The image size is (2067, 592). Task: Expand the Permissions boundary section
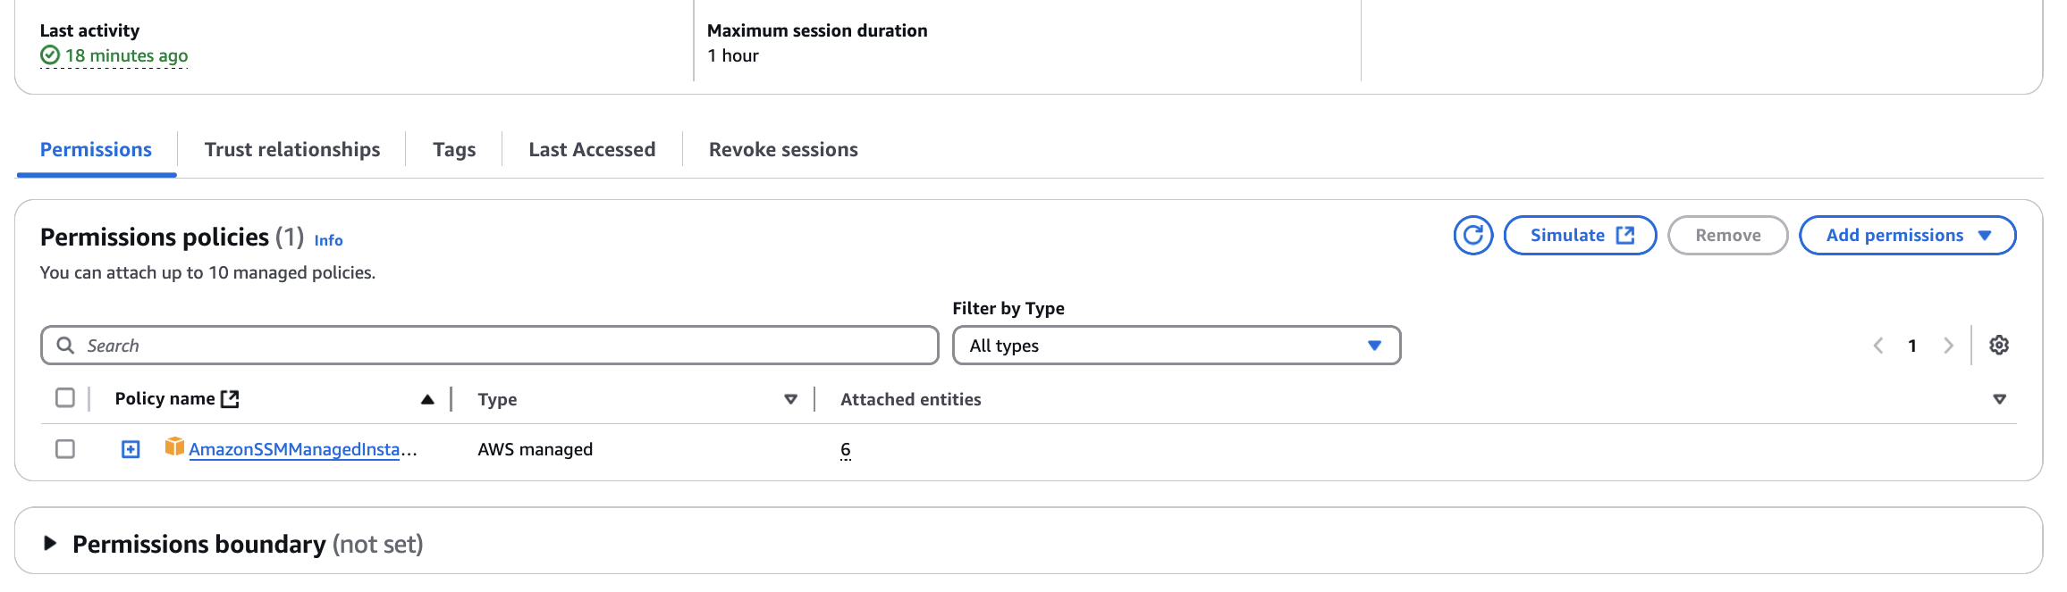(50, 543)
